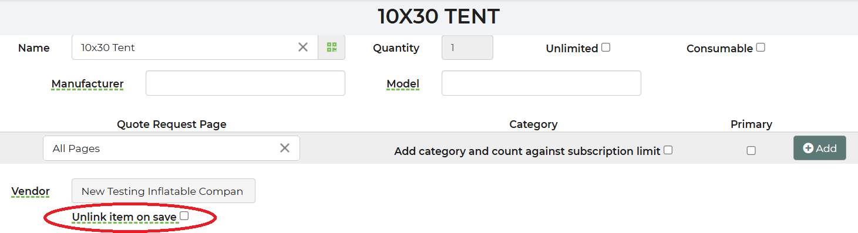Click the plus icon on the Add button
Viewport: 858px width, 233px height.
(808, 148)
